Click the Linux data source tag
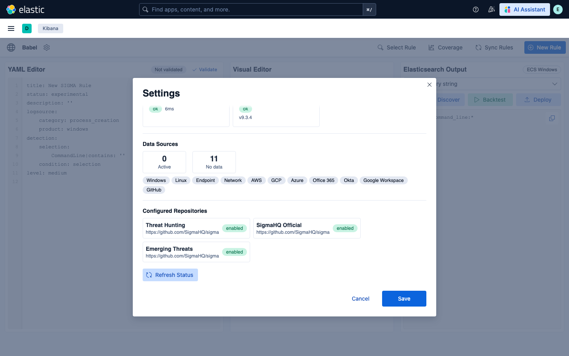The width and height of the screenshot is (569, 356). pyautogui.click(x=181, y=180)
